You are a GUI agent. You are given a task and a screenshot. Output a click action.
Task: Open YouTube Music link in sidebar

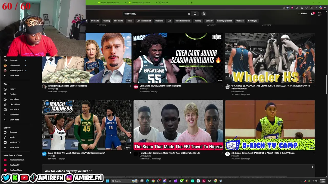click(x=15, y=170)
